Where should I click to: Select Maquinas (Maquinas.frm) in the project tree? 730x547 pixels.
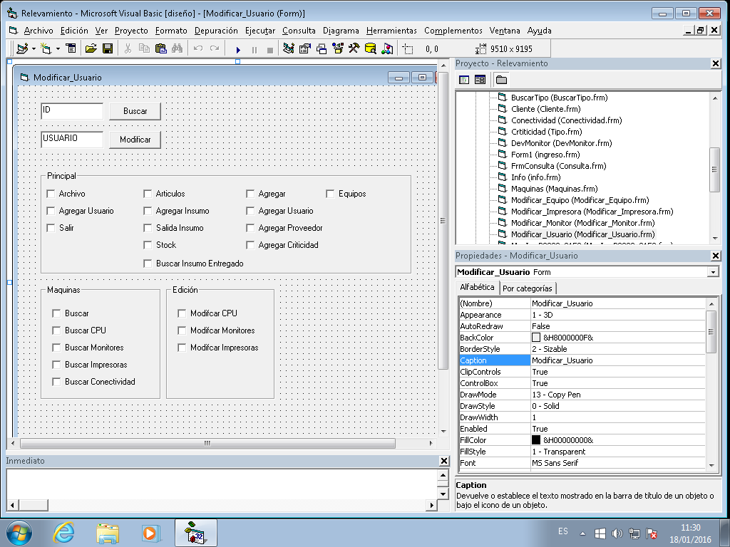click(x=554, y=188)
